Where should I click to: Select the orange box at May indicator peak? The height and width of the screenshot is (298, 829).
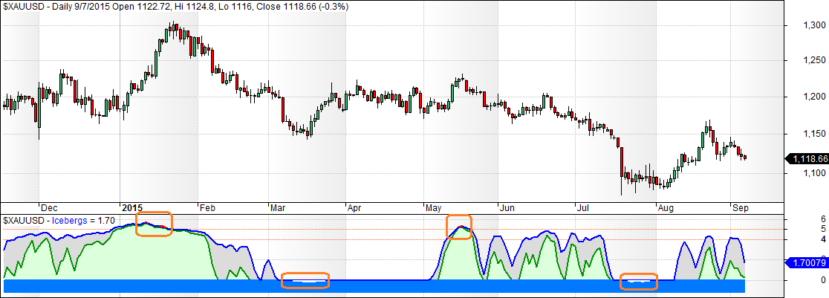click(x=459, y=226)
